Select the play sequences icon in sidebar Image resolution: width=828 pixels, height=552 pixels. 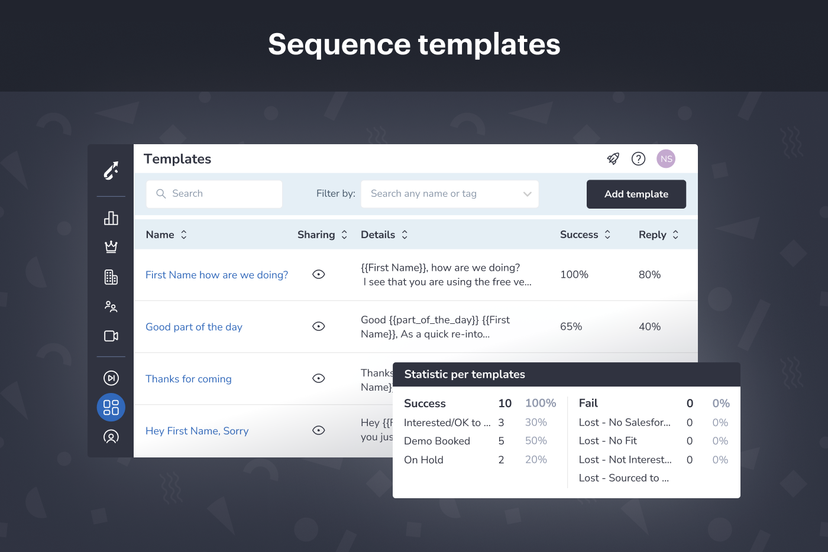tap(111, 378)
